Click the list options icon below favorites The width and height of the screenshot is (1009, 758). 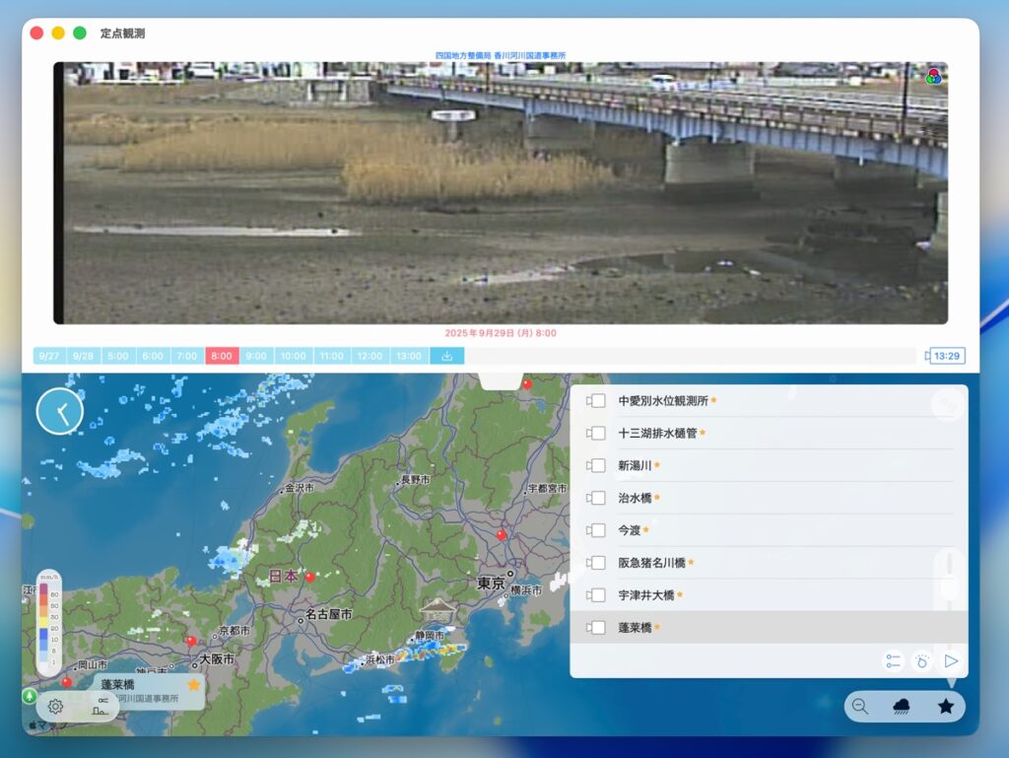click(893, 661)
